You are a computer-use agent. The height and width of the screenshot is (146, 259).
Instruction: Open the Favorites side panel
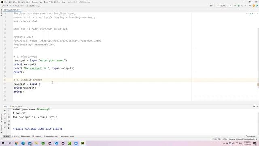(2, 129)
